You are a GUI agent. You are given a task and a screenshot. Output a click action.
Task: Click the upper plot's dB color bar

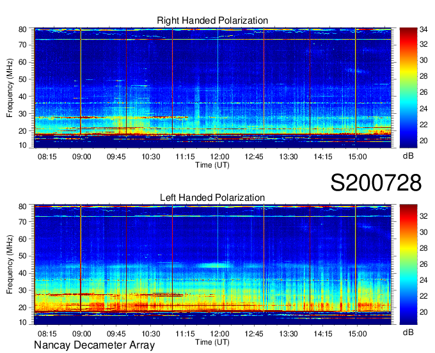[408, 88]
